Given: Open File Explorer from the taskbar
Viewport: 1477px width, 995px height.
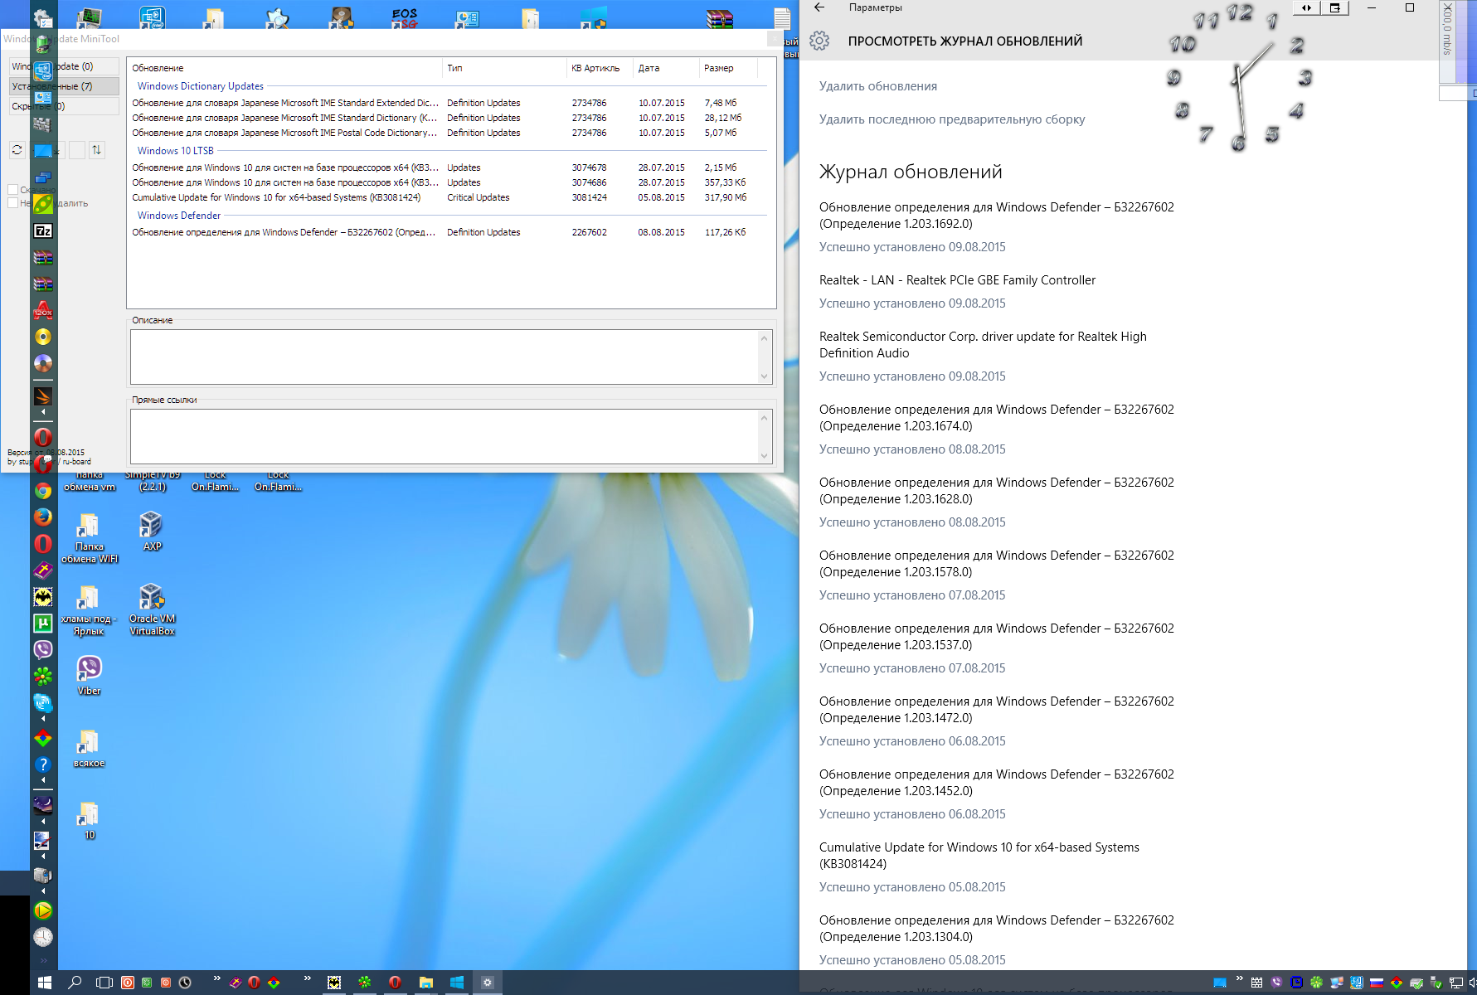Looking at the screenshot, I should coord(426,983).
